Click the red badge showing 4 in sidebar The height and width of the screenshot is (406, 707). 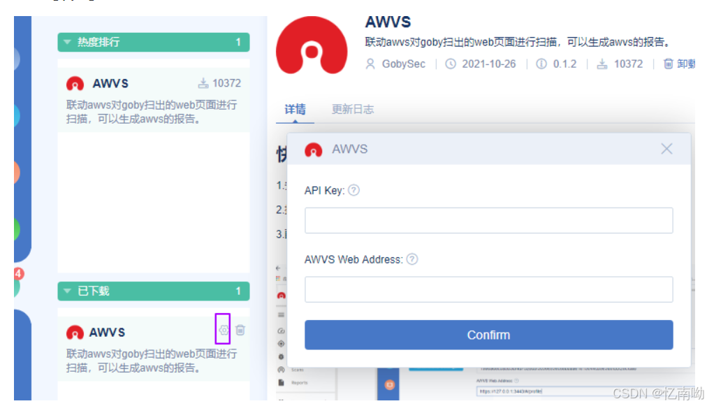(18, 273)
